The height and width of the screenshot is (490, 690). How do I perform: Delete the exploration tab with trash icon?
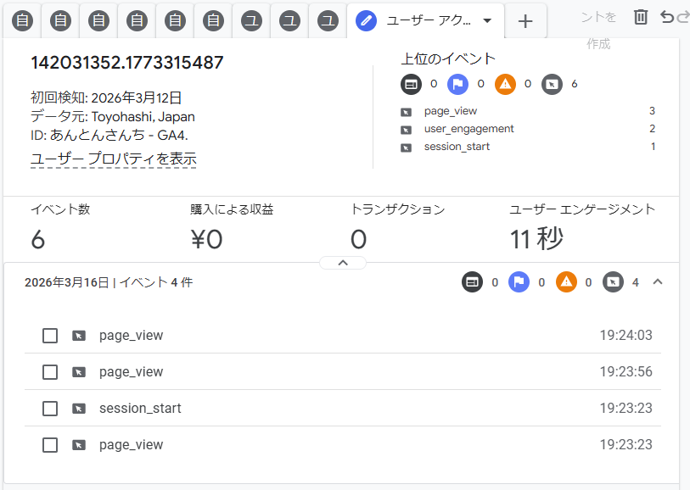click(x=641, y=17)
